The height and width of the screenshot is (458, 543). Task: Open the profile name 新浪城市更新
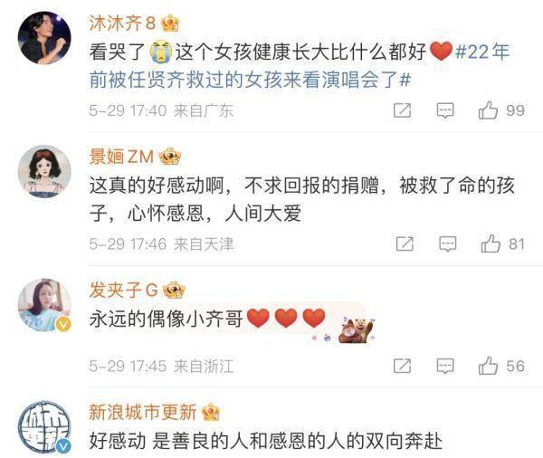tap(143, 412)
